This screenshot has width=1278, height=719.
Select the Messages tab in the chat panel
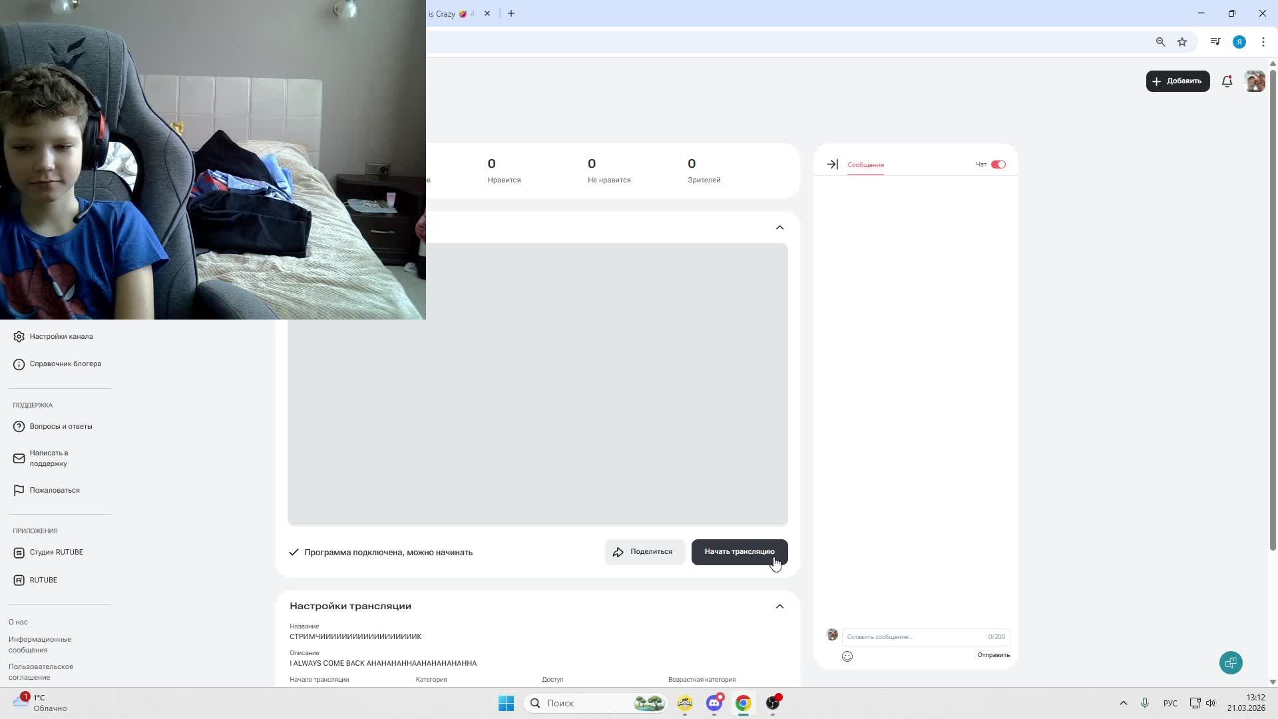tap(865, 165)
